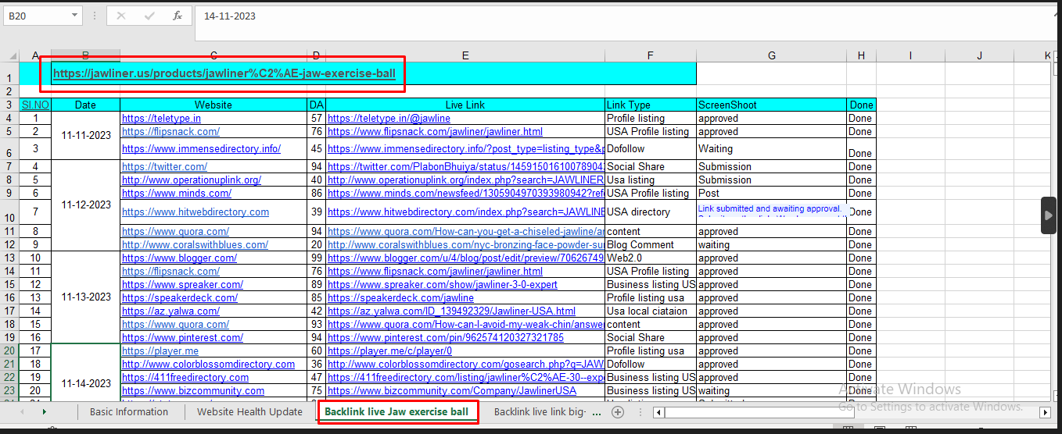Viewport: 1062px width, 434px height.
Task: Select the column J header
Action: point(980,55)
